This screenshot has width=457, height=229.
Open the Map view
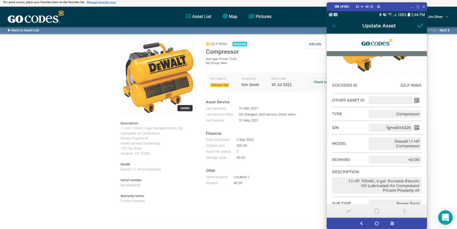[x=230, y=16]
